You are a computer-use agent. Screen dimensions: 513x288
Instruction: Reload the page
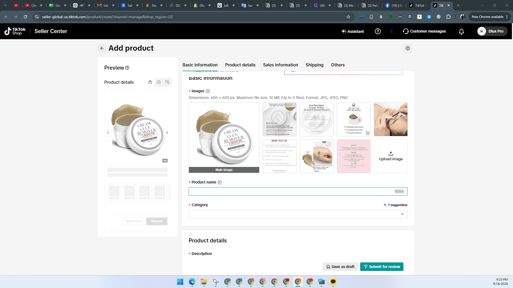click(25, 17)
